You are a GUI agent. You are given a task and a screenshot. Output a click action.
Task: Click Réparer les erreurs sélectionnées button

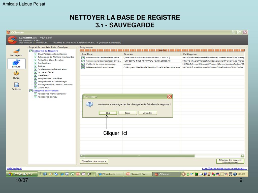(230, 161)
